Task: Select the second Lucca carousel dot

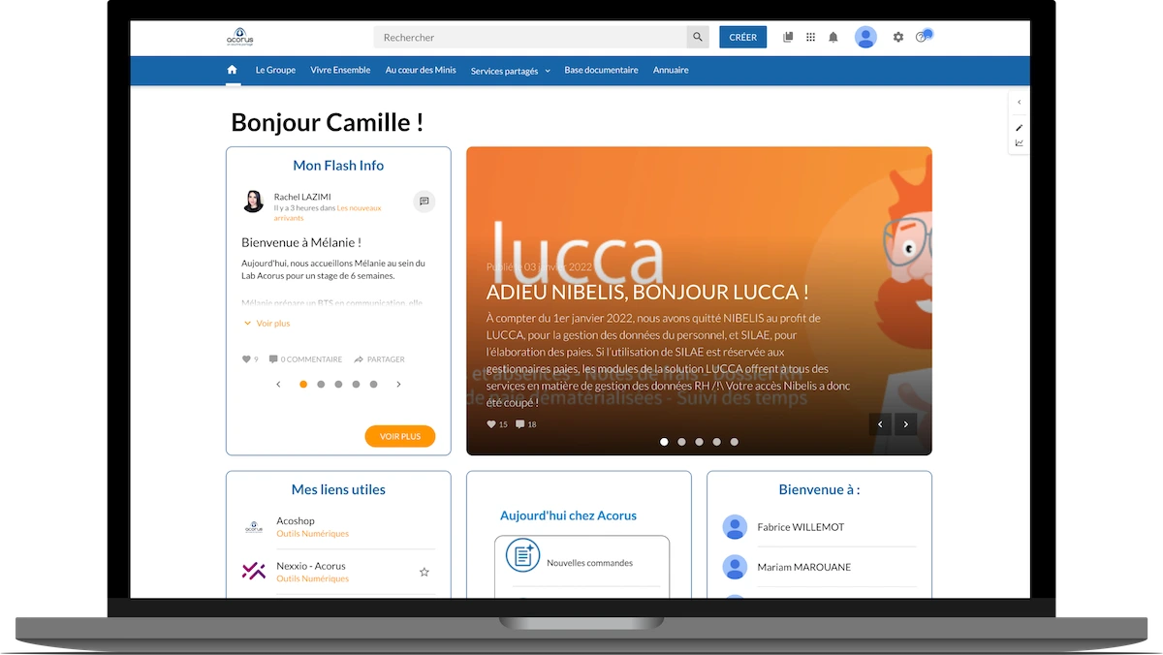Action: tap(681, 442)
